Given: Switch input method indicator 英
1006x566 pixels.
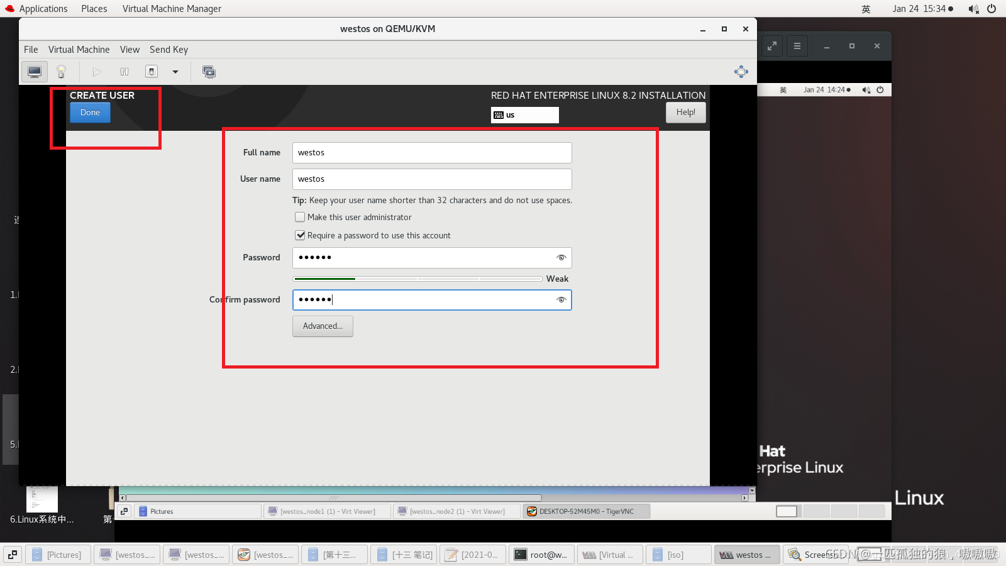Looking at the screenshot, I should (866, 9).
